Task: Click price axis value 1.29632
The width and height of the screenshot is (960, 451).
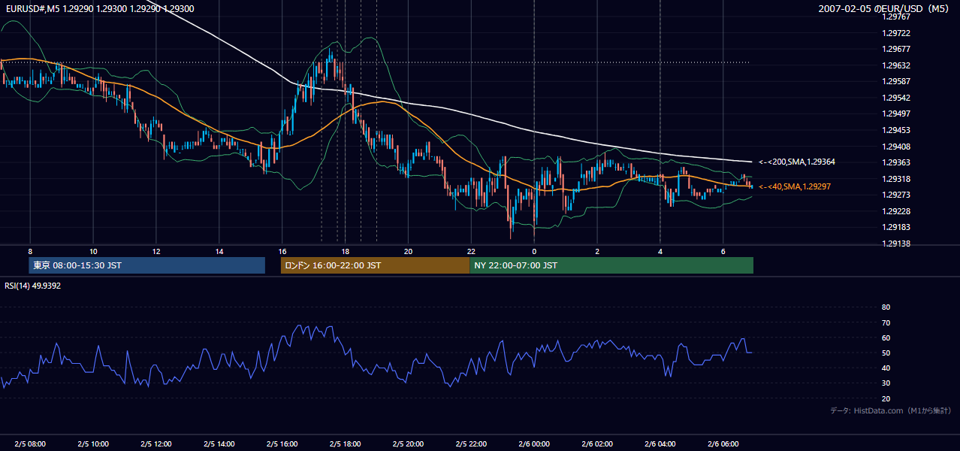Action: 896,65
